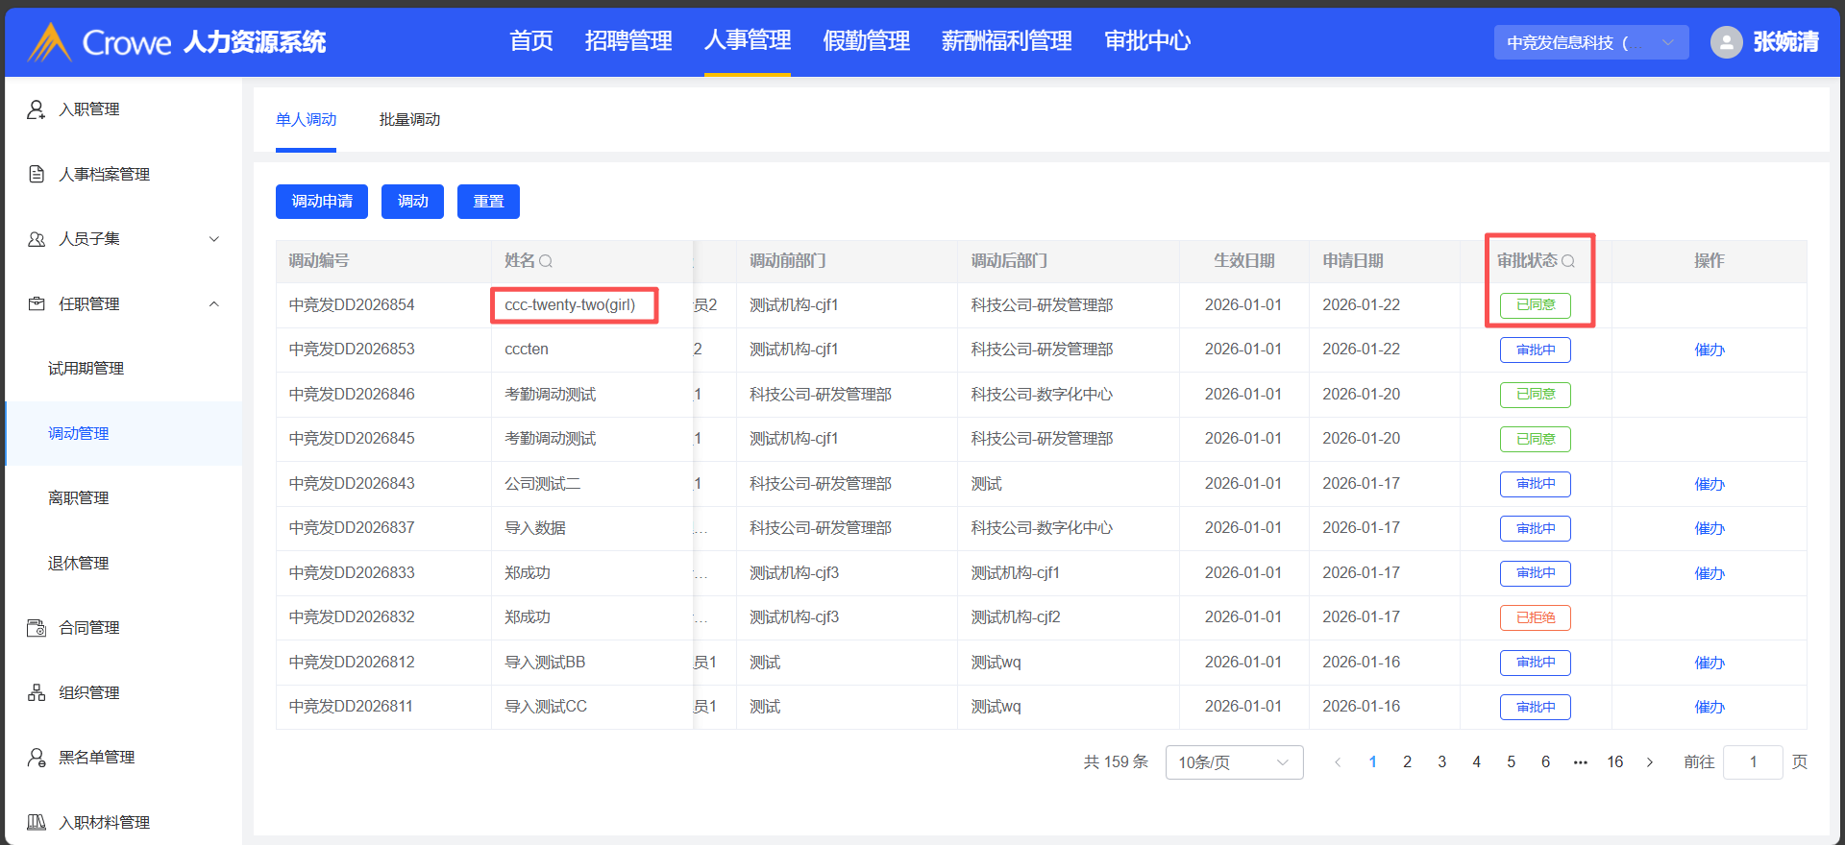Open the 审批中心 top menu
The width and height of the screenshot is (1845, 845).
1147,41
